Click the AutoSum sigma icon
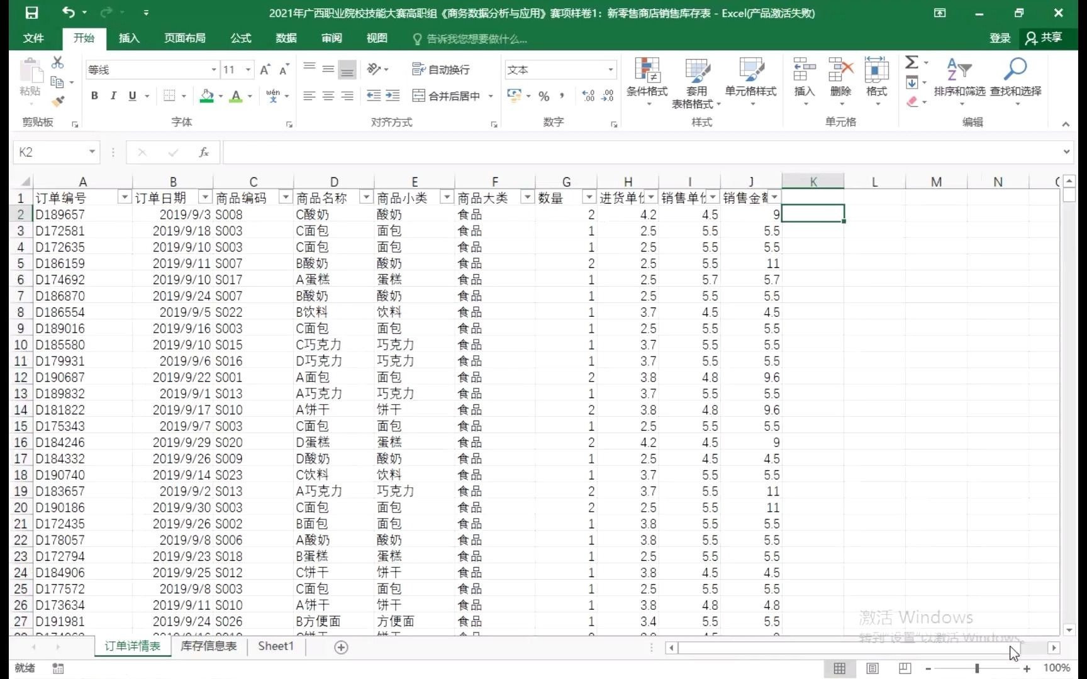 click(x=911, y=62)
